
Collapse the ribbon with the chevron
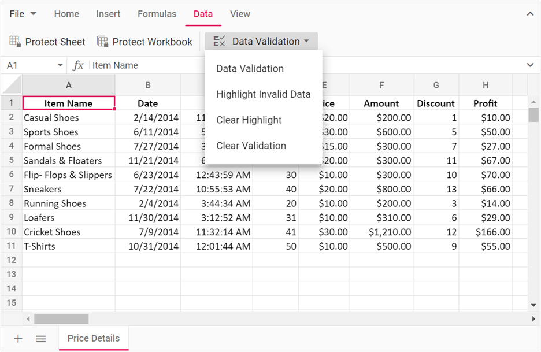click(530, 14)
